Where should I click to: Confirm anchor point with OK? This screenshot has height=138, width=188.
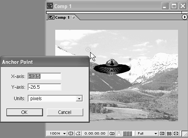point(25,112)
